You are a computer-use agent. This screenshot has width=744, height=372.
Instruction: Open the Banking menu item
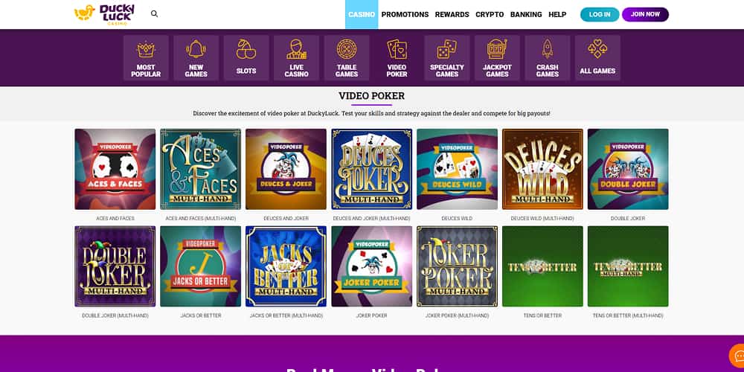[x=526, y=15]
